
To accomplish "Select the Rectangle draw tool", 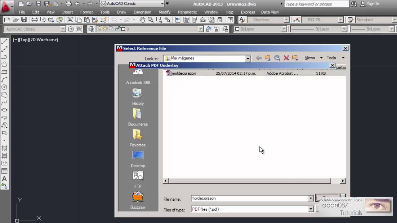I will [x=4, y=72].
